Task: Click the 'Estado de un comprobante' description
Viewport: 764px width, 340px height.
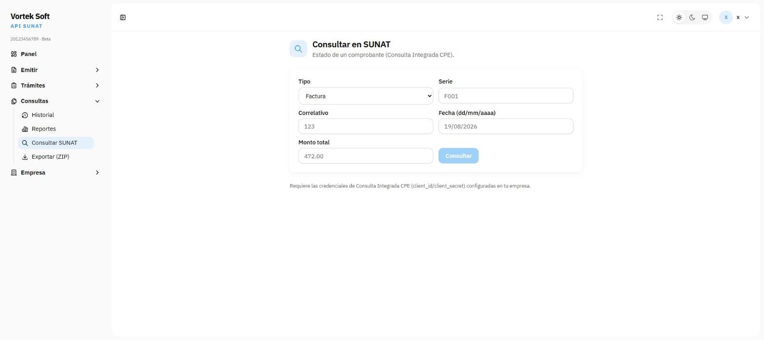Action: (383, 55)
